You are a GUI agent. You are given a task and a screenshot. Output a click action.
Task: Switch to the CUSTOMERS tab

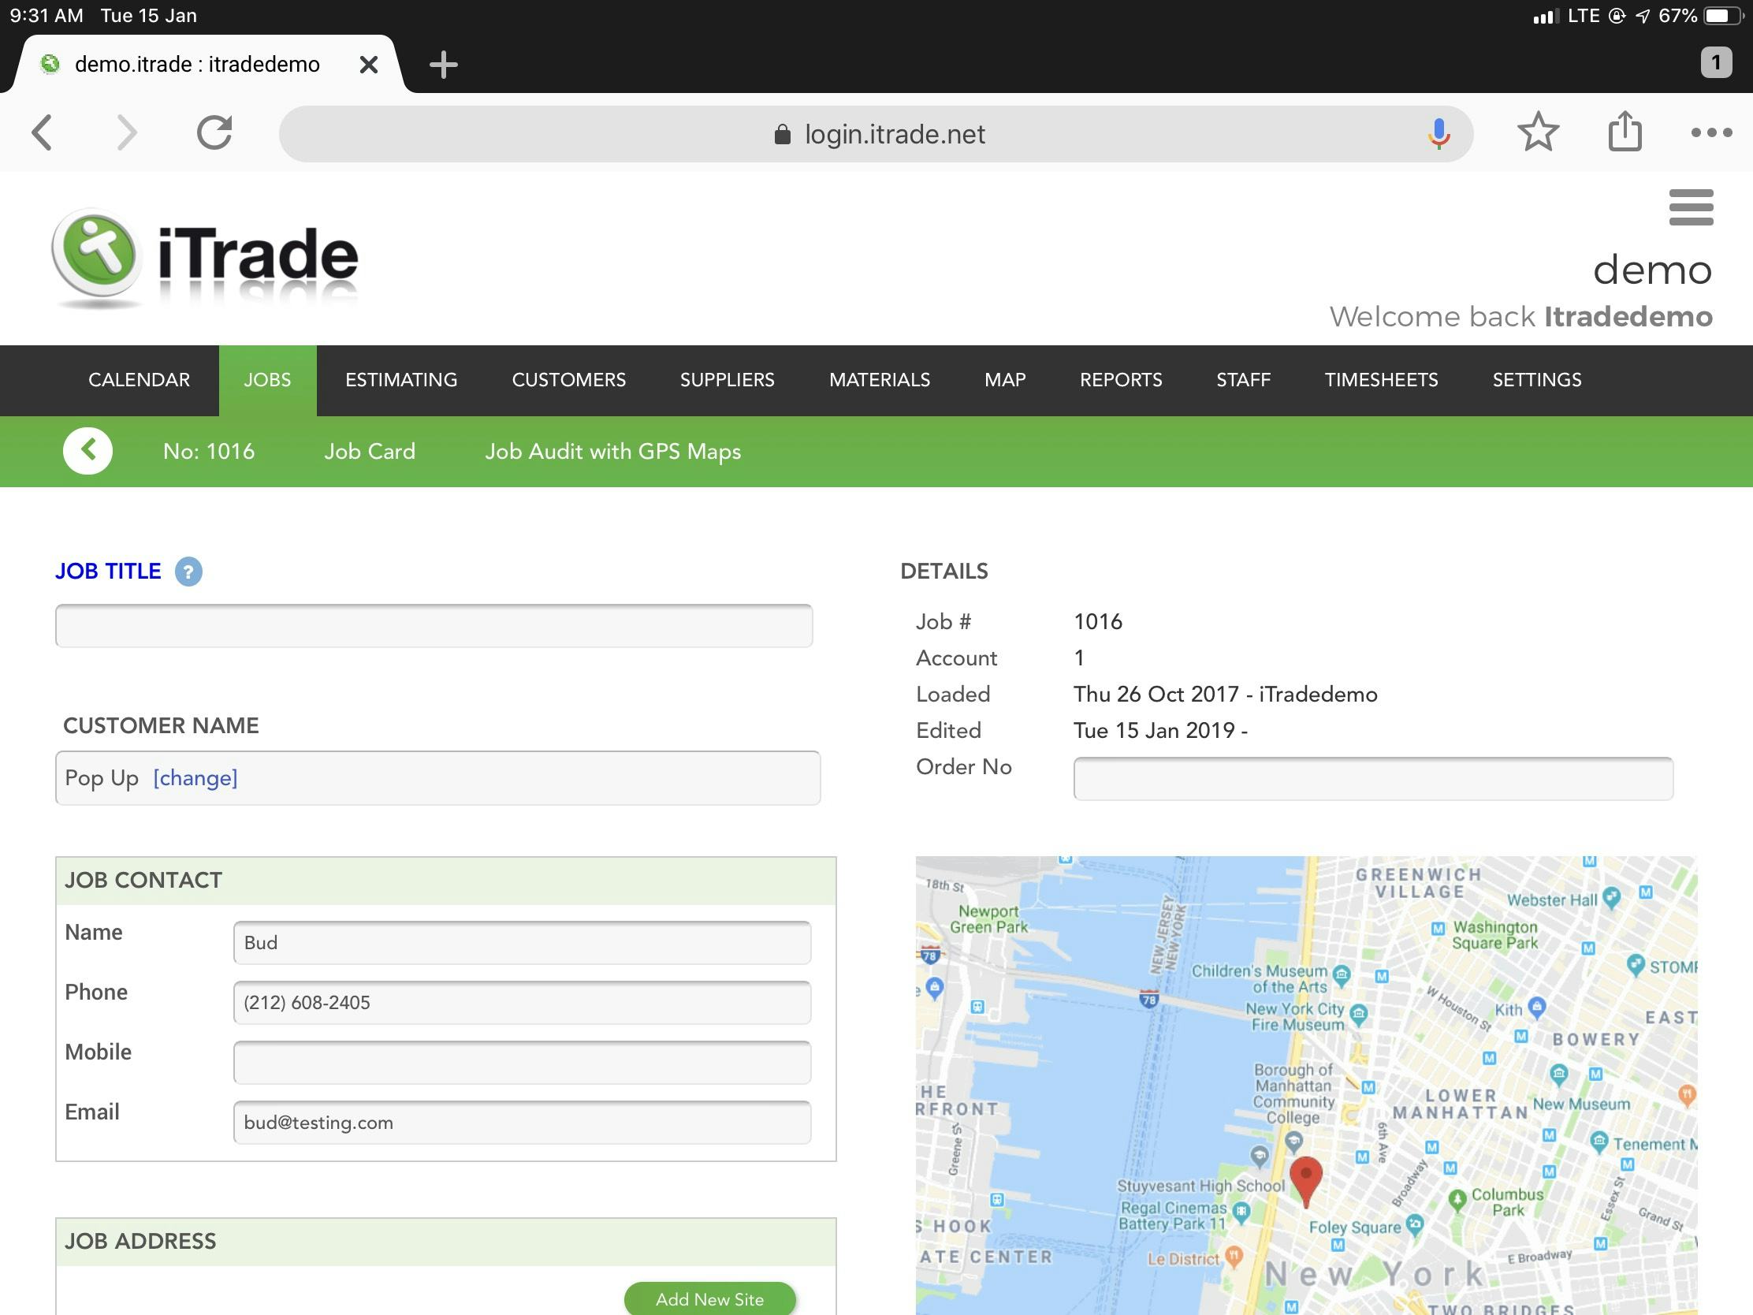coord(568,380)
